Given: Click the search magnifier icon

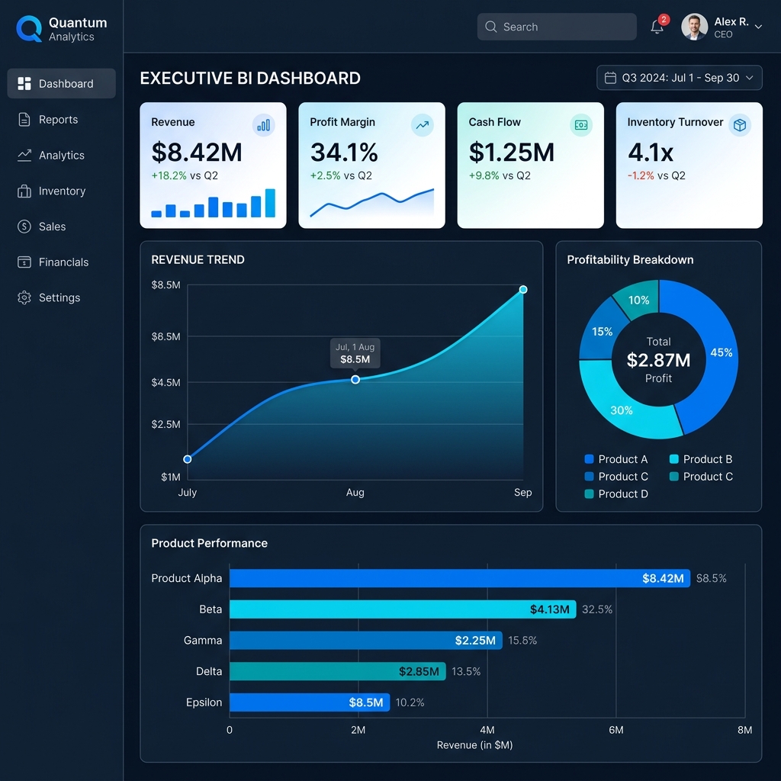Looking at the screenshot, I should 490,27.
